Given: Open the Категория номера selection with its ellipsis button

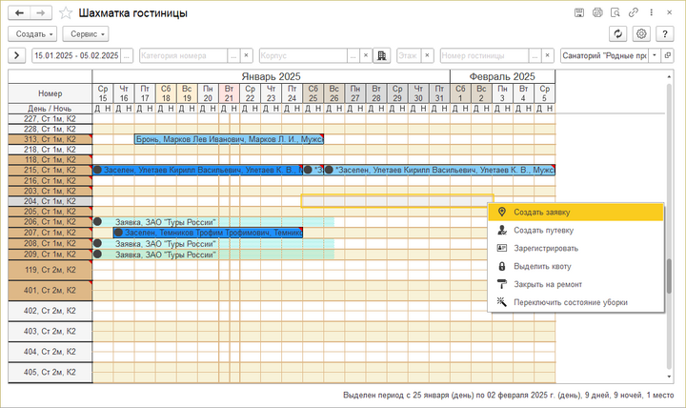Looking at the screenshot, I should tap(233, 55).
